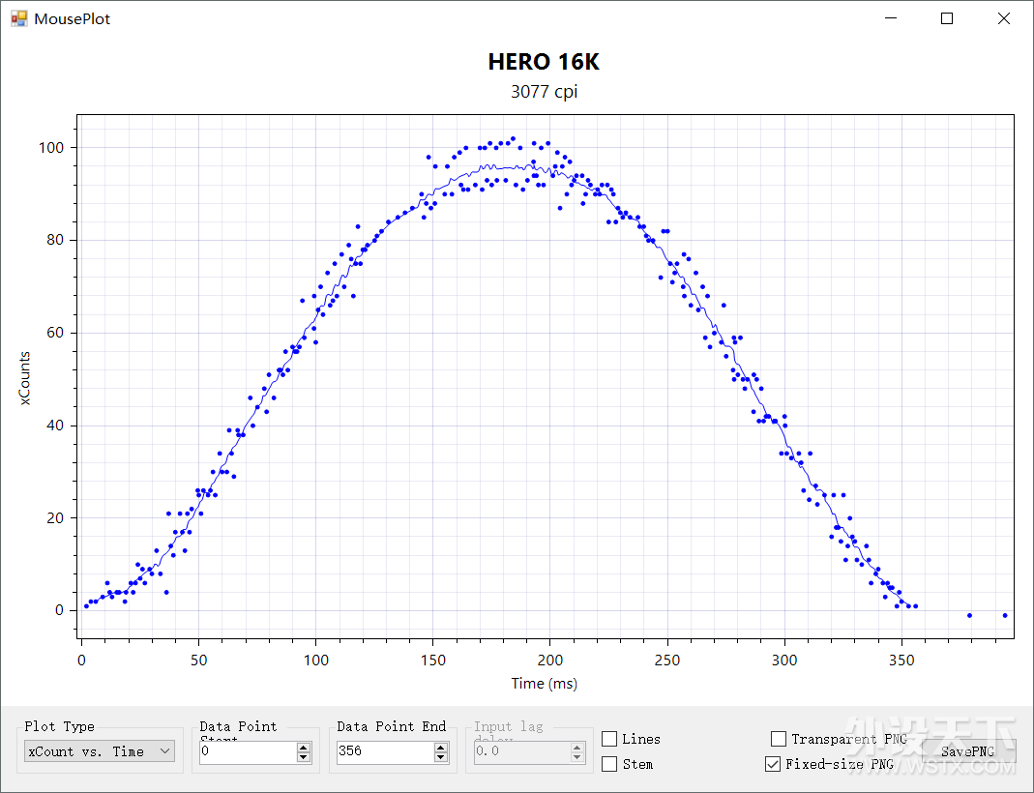Enable the Stem checkbox

click(x=609, y=764)
